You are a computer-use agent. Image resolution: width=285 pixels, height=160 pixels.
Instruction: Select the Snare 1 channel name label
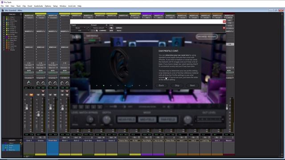pyautogui.click(x=100, y=140)
